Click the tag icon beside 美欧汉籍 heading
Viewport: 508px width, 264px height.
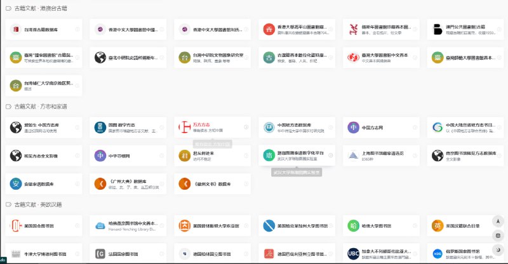point(9,205)
